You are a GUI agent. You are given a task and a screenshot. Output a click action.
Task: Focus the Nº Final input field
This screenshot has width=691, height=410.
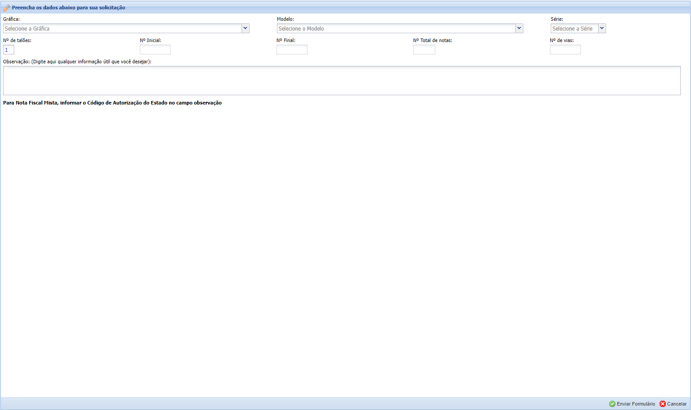[292, 50]
